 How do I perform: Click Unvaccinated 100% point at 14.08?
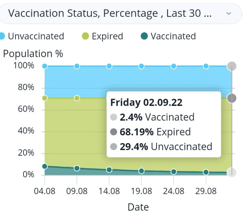[109, 66]
